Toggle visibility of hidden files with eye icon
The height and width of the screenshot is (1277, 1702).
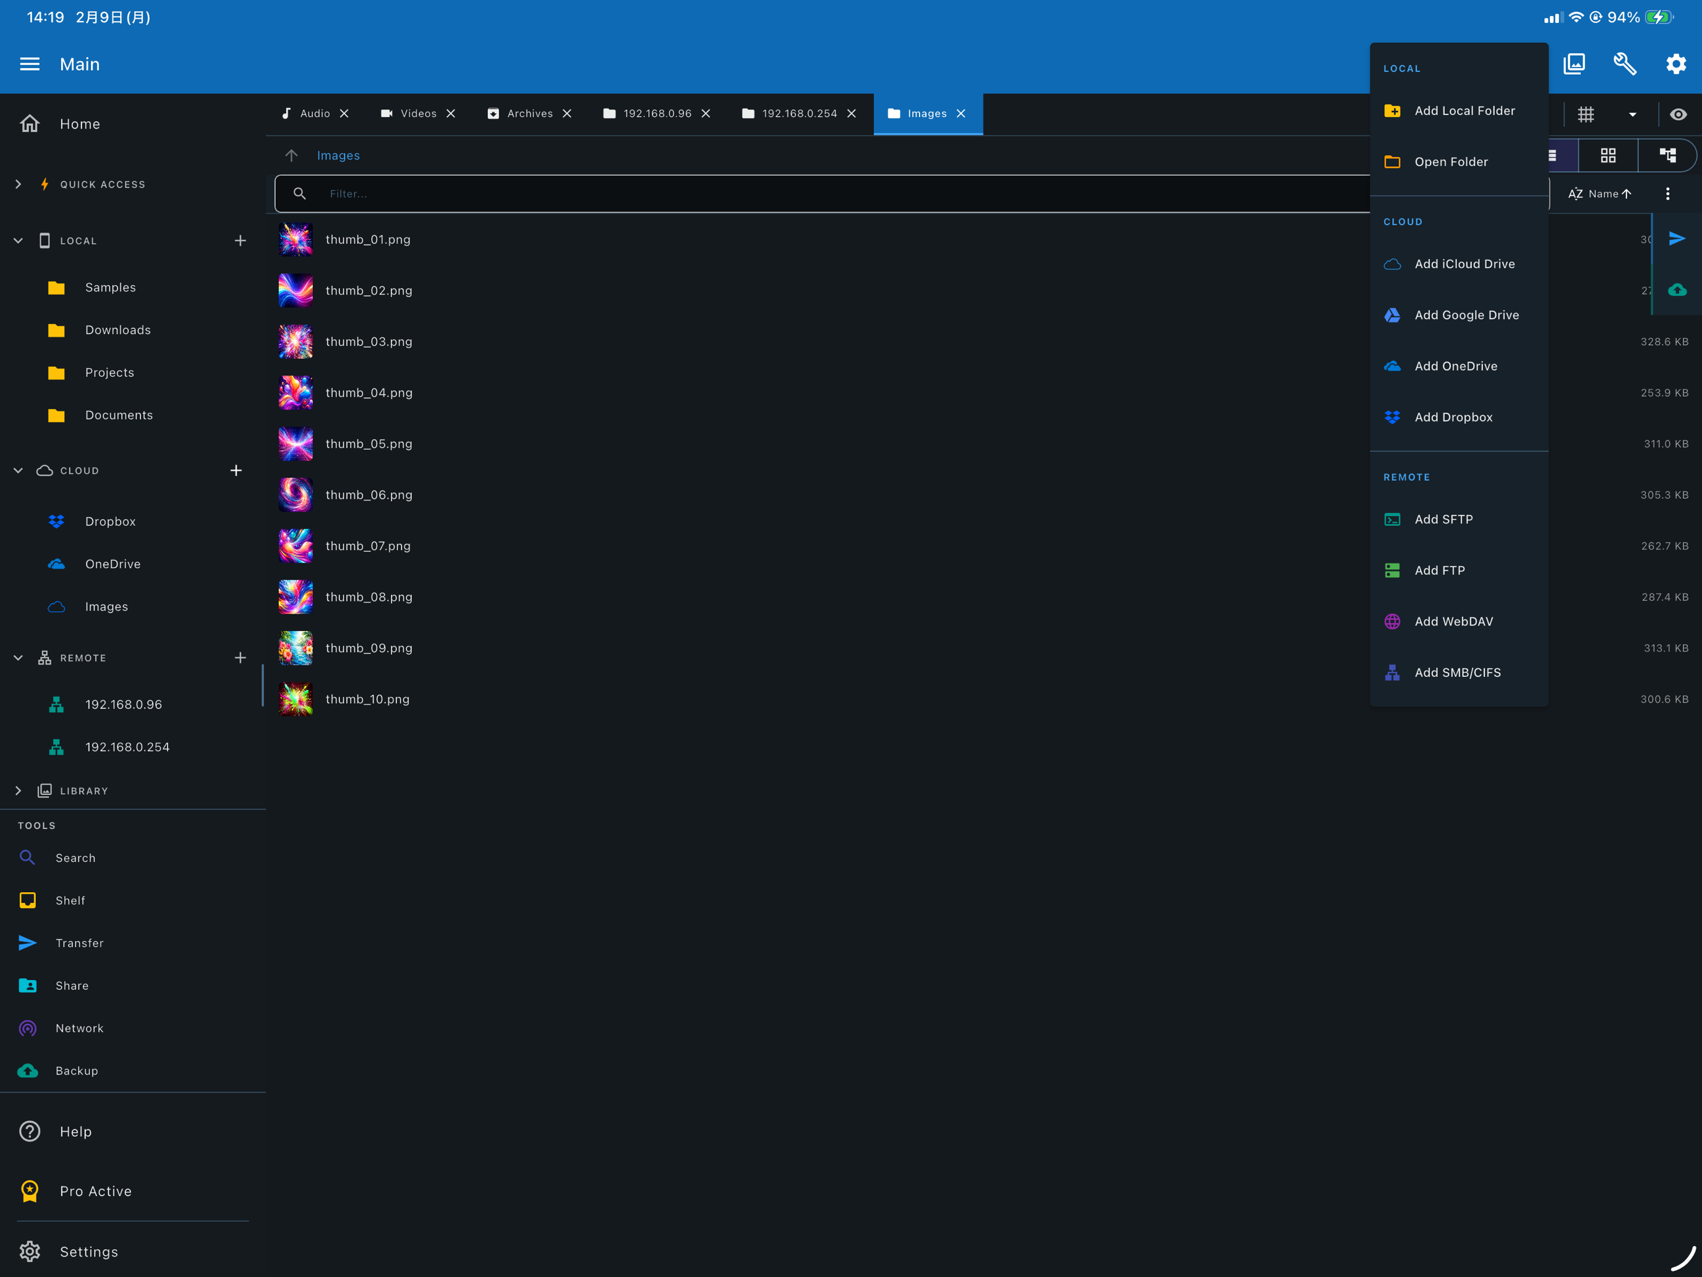click(1679, 114)
